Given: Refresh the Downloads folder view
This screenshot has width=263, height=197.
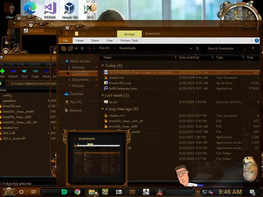Looking at the screenshot, I should click(x=198, y=48).
